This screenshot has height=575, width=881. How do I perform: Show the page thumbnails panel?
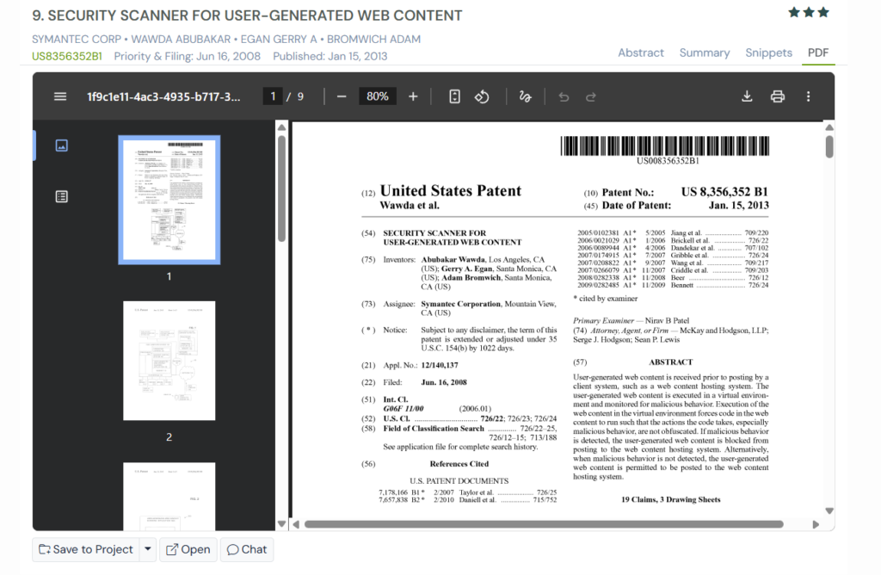[x=61, y=145]
